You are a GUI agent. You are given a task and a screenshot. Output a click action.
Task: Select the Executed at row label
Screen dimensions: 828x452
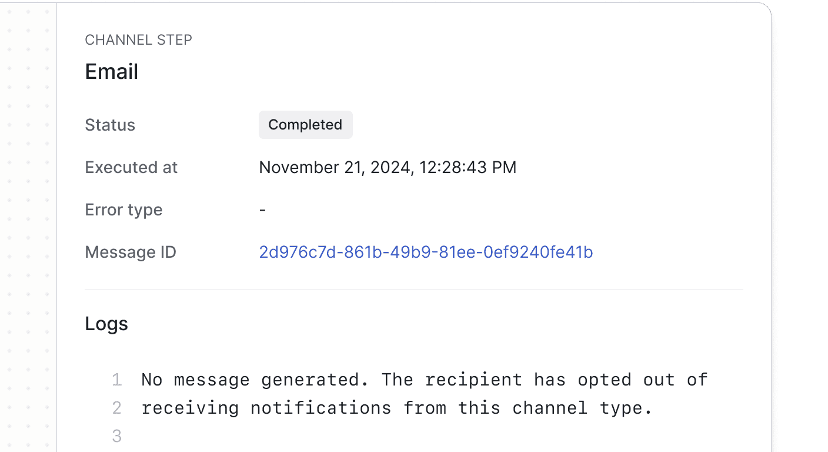click(131, 167)
